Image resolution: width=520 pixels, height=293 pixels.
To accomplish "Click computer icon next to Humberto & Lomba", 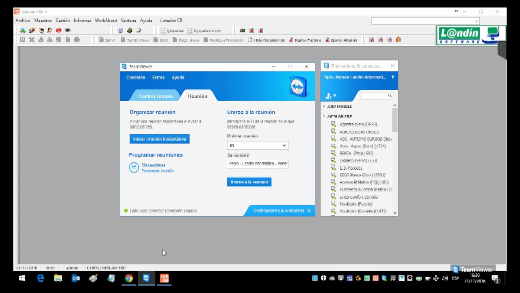I will click(333, 190).
